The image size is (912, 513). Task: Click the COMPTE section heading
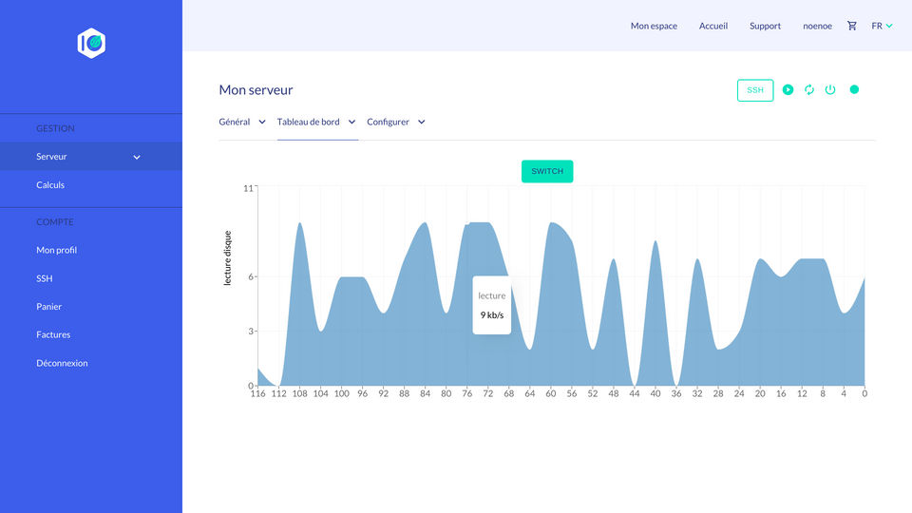[x=55, y=222]
